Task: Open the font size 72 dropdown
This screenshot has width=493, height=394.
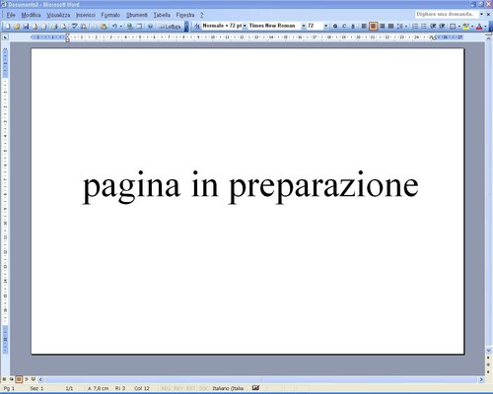Action: 326,26
